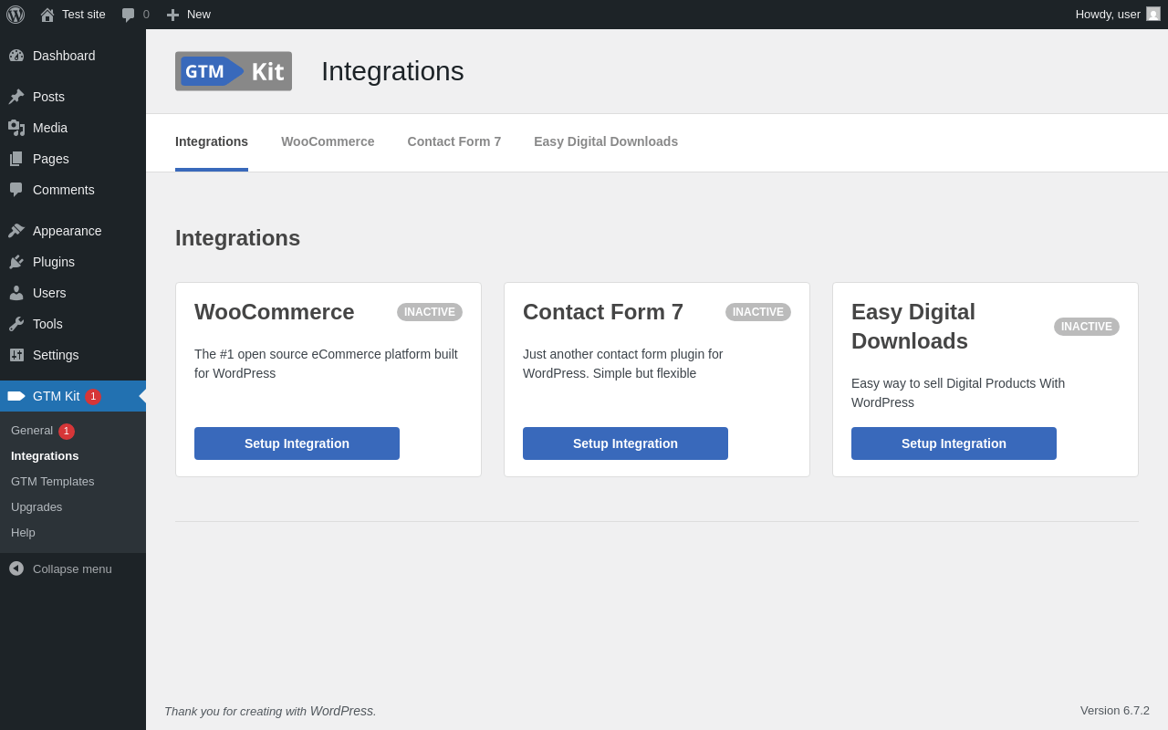The image size is (1168, 730).
Task: Click the GTM Kit tag icon
Action: pyautogui.click(x=16, y=396)
